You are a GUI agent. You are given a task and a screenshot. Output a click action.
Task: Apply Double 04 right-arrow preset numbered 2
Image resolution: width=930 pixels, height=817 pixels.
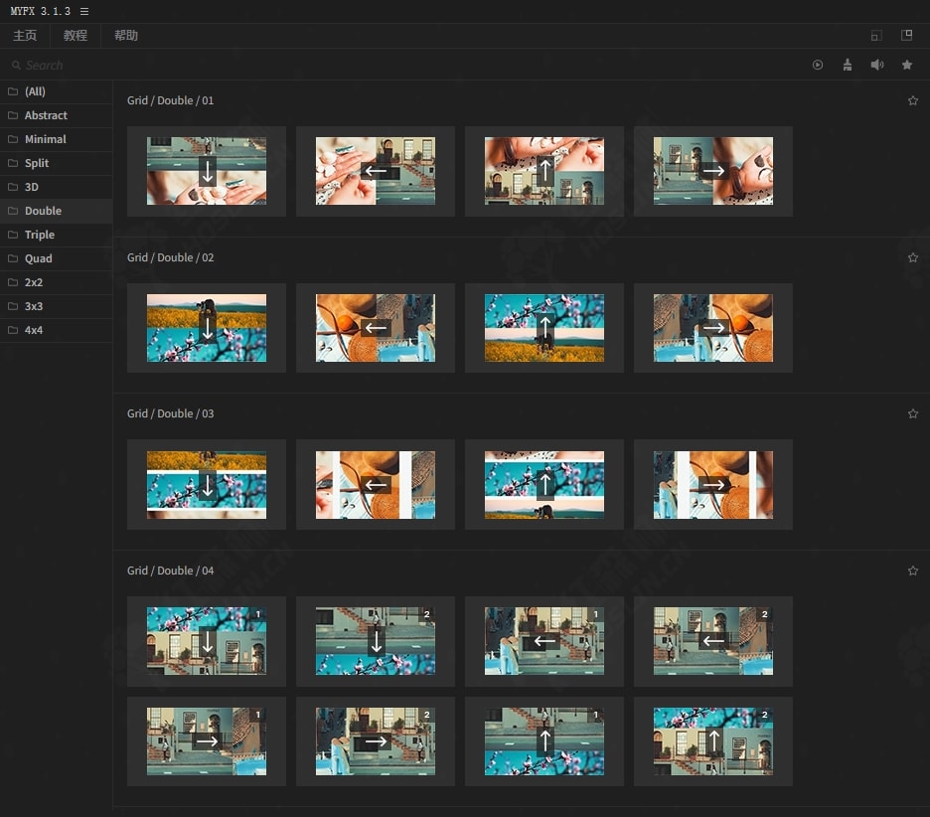[x=376, y=741]
